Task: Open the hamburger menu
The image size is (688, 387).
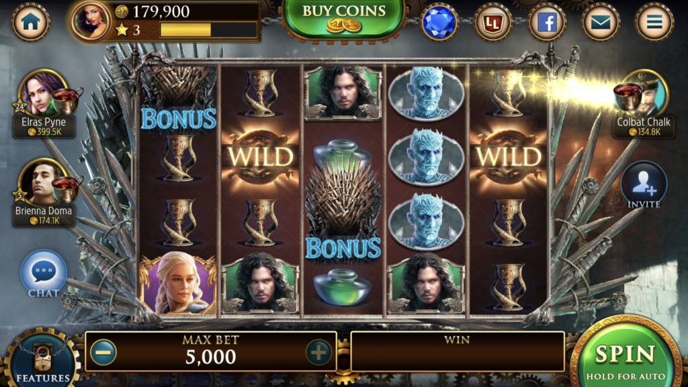Action: (x=654, y=22)
